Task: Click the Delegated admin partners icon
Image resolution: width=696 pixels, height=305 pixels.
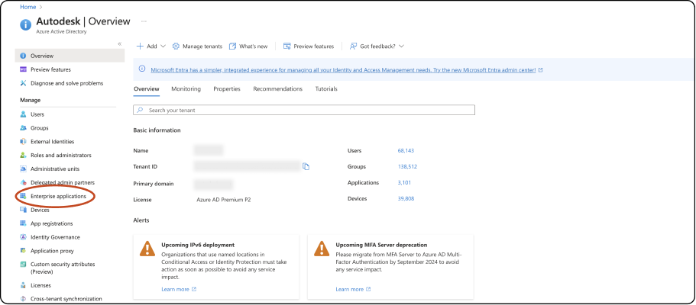Action: [23, 183]
